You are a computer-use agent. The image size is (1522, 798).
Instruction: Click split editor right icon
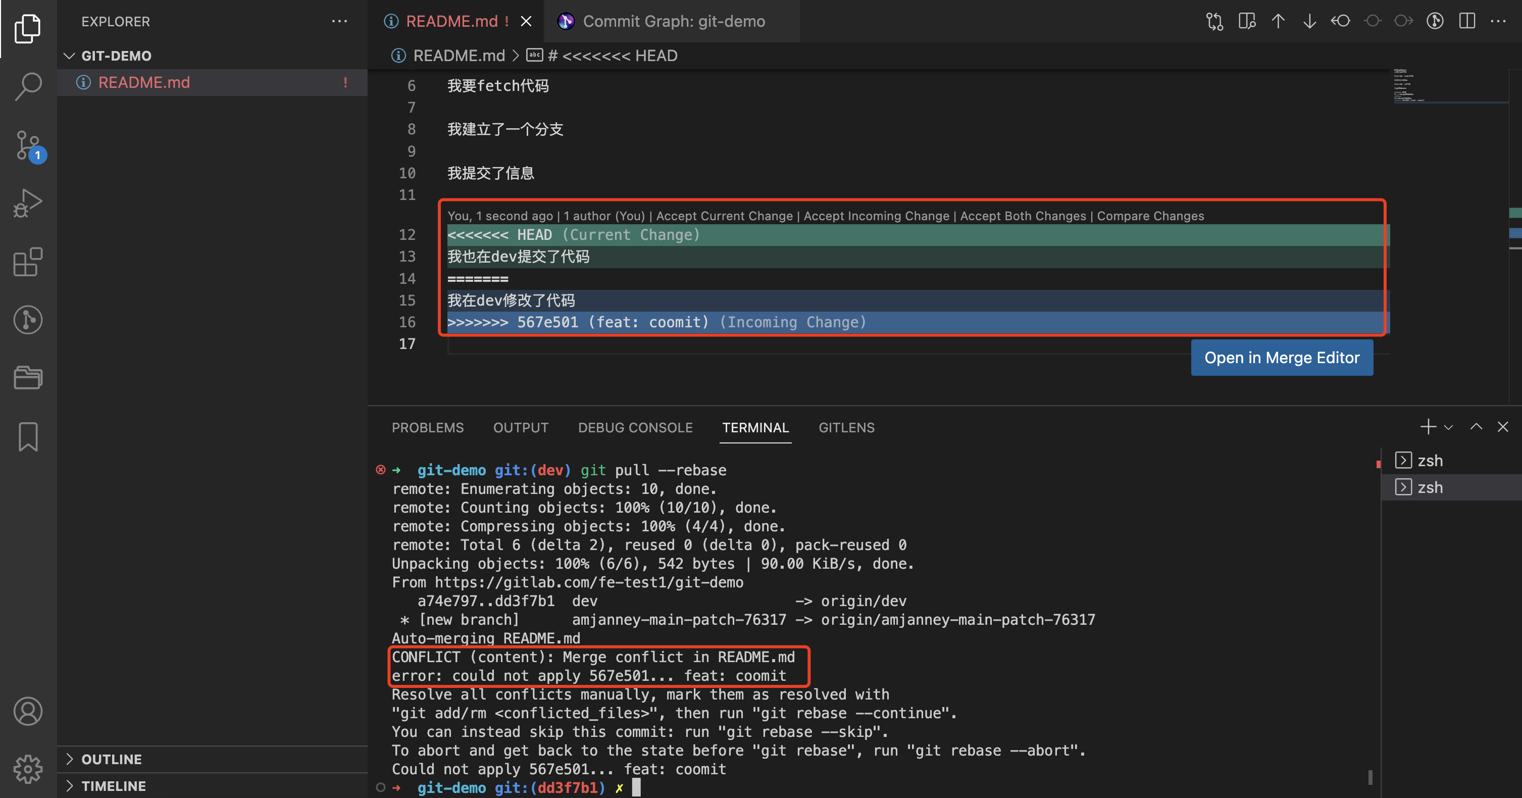pyautogui.click(x=1466, y=21)
